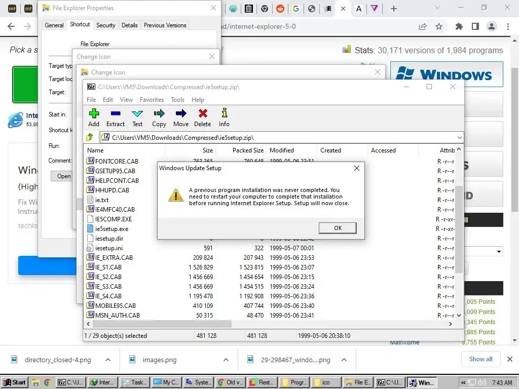
Task: Click the Move toolbar icon
Action: [181, 118]
